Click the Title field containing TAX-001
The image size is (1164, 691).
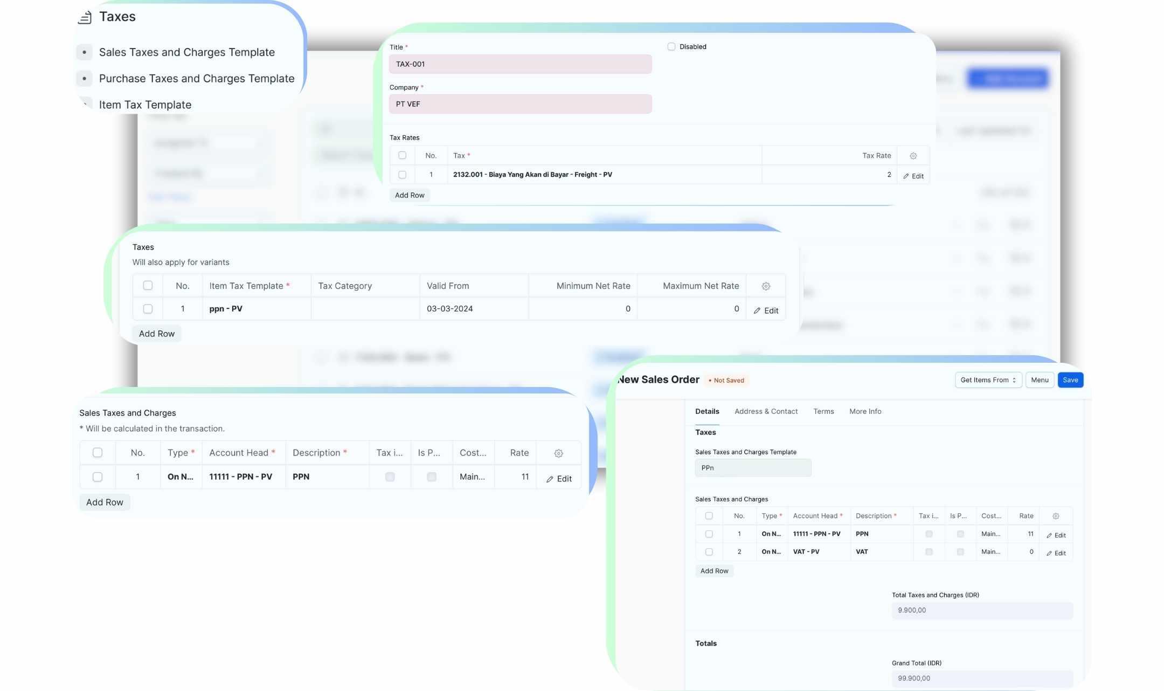pyautogui.click(x=519, y=64)
